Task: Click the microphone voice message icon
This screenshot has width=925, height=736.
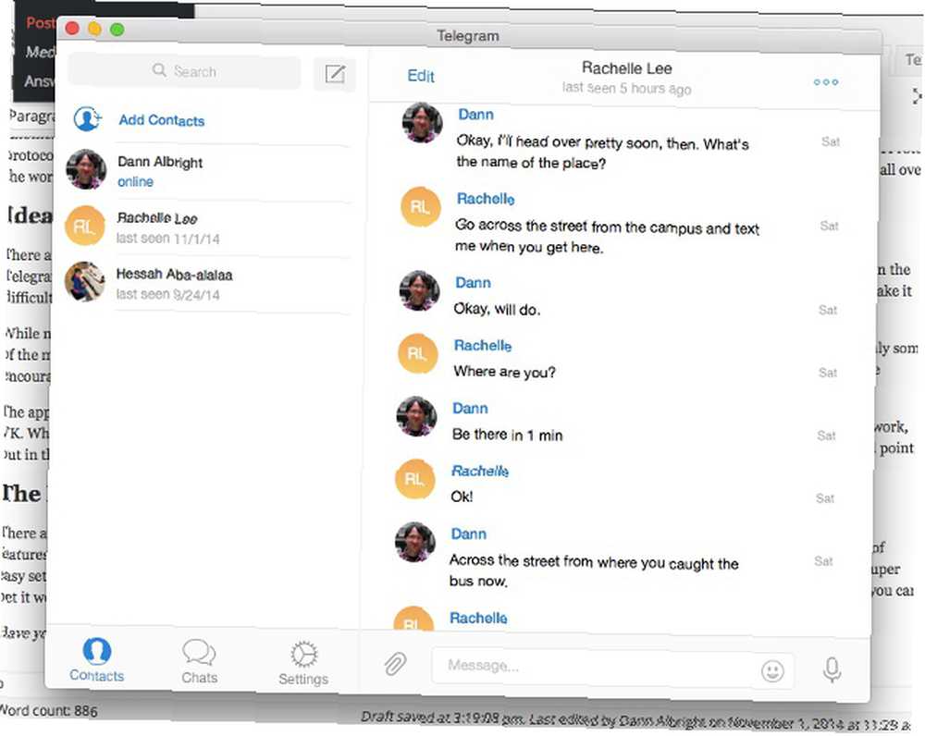Action: click(832, 669)
